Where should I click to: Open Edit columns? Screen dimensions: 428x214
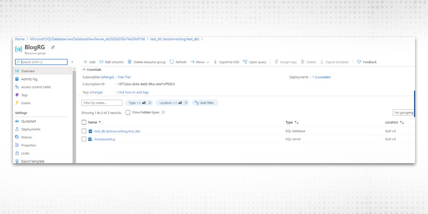[111, 62]
